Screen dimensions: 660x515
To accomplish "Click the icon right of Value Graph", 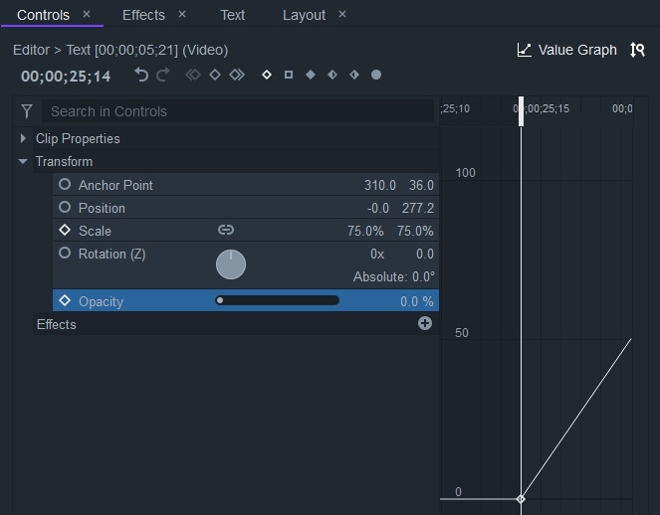I will [x=637, y=50].
